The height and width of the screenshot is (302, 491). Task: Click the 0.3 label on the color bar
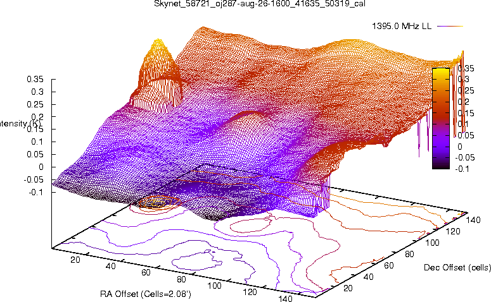pyautogui.click(x=464, y=80)
